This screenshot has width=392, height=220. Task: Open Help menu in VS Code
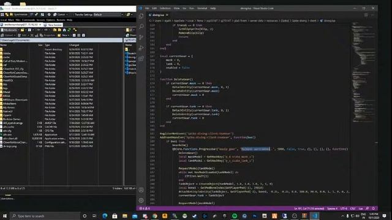(x=213, y=8)
